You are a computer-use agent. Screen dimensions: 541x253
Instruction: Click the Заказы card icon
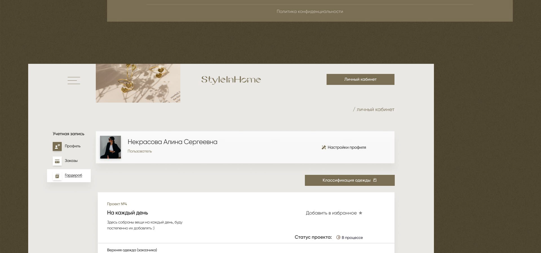[x=57, y=161]
